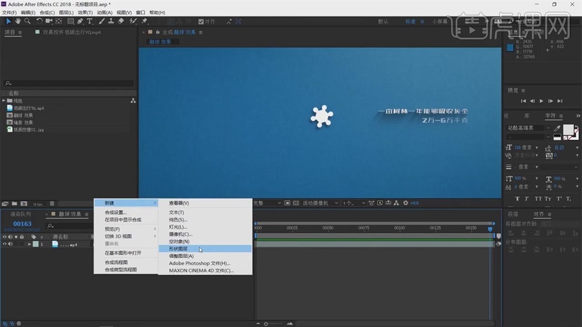Delete selected item with trash icon
This screenshot has height=327, width=582.
52,203
